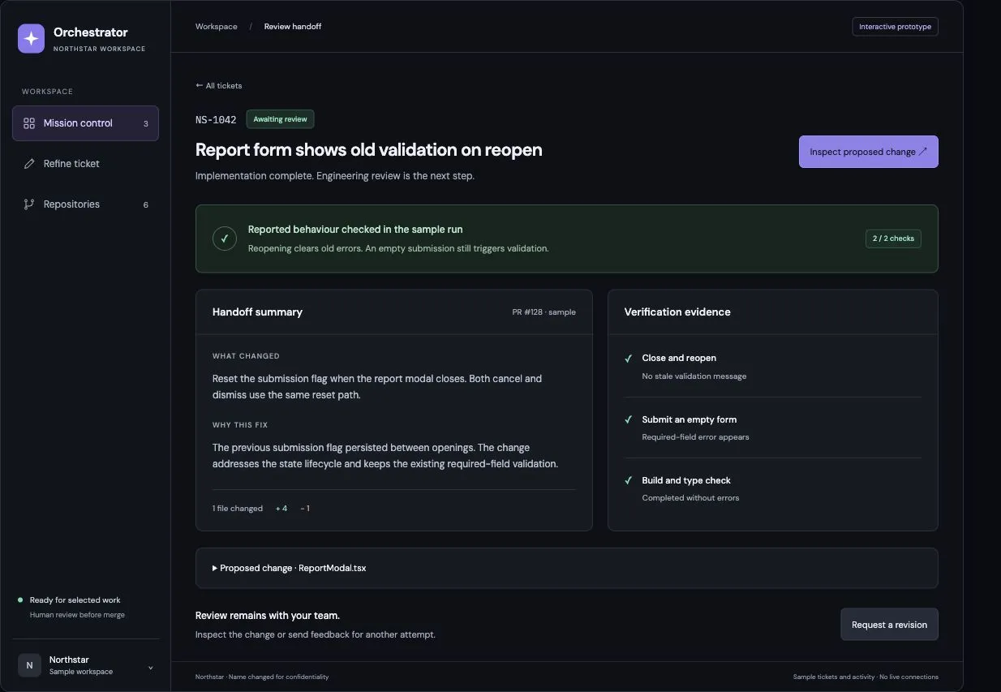This screenshot has width=1001, height=692.
Task: Click the checkmark beside Submit an empty form
Action: tap(628, 419)
